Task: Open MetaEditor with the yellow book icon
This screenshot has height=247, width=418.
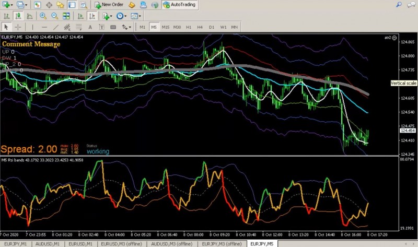Action: coord(132,5)
